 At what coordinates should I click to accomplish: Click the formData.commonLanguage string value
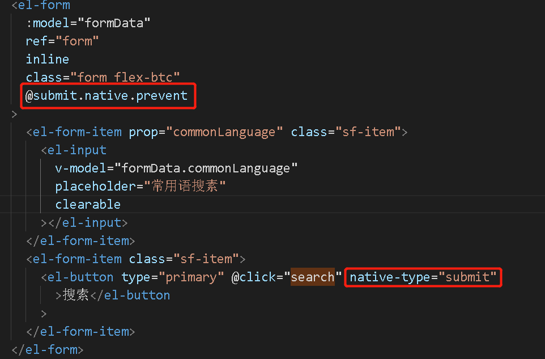coord(206,168)
